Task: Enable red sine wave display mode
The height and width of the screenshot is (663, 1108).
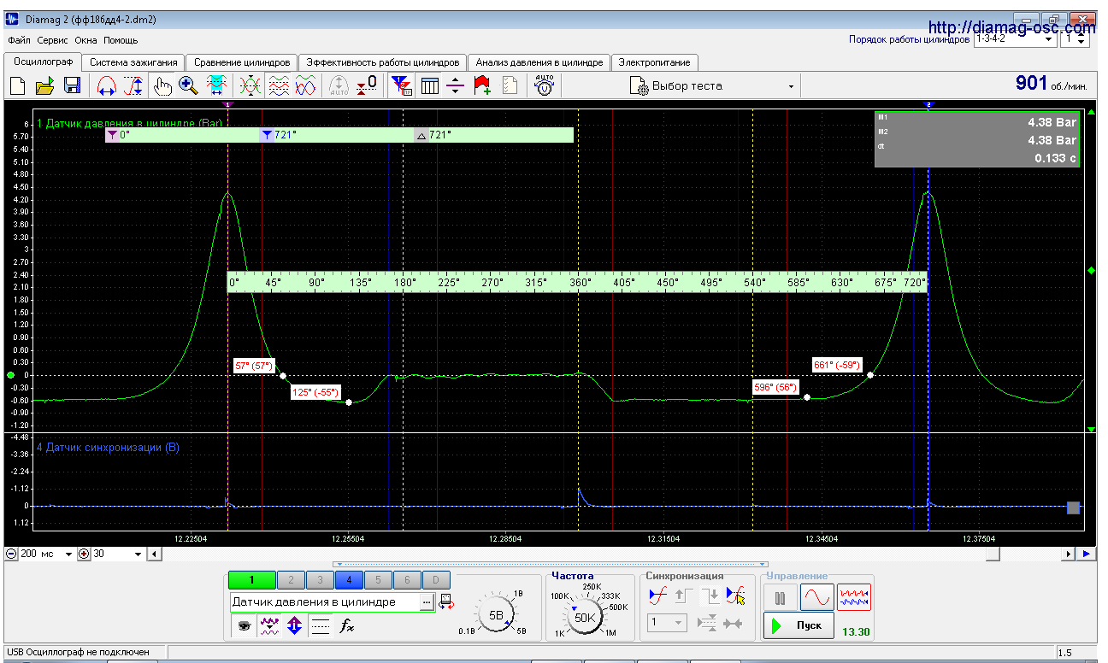Action: coord(817,597)
